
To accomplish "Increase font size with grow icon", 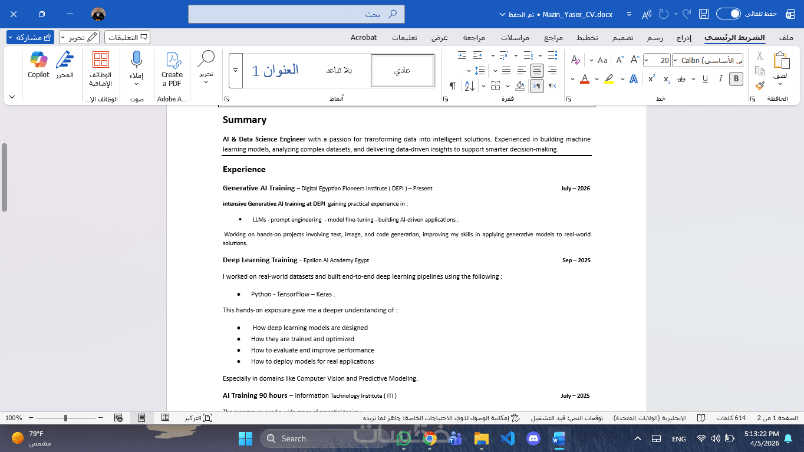I will pyautogui.click(x=635, y=60).
